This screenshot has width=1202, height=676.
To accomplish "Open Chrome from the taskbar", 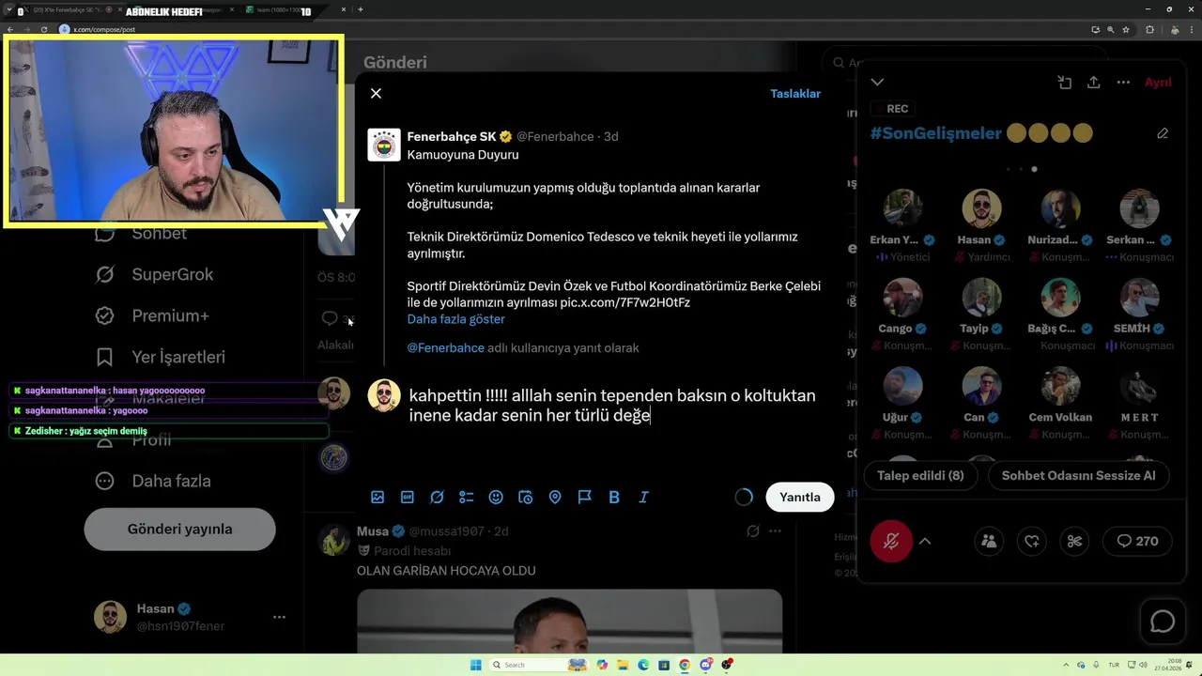I will 685,665.
